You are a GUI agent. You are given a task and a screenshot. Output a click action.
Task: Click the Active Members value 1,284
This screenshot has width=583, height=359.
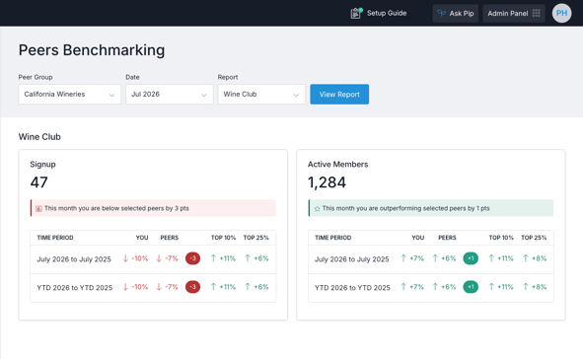[x=327, y=182]
